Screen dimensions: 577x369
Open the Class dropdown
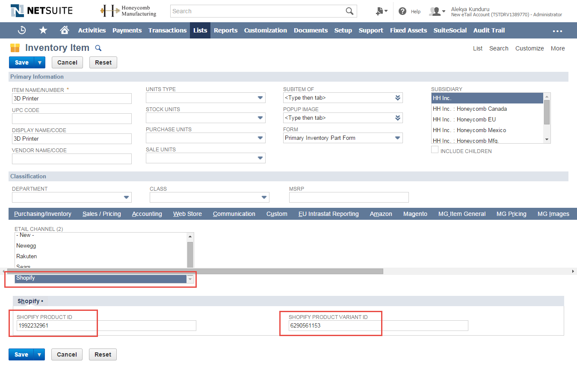[264, 197]
